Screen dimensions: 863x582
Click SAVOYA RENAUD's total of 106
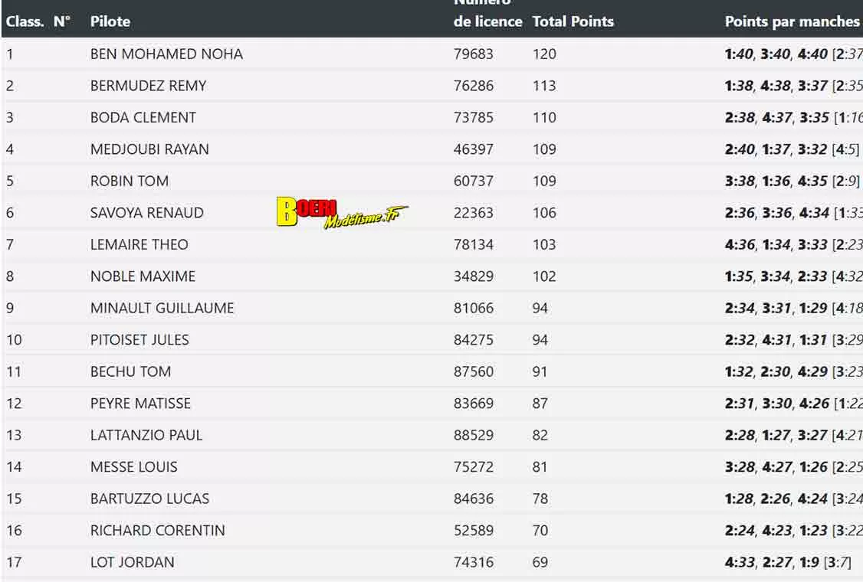click(x=544, y=213)
